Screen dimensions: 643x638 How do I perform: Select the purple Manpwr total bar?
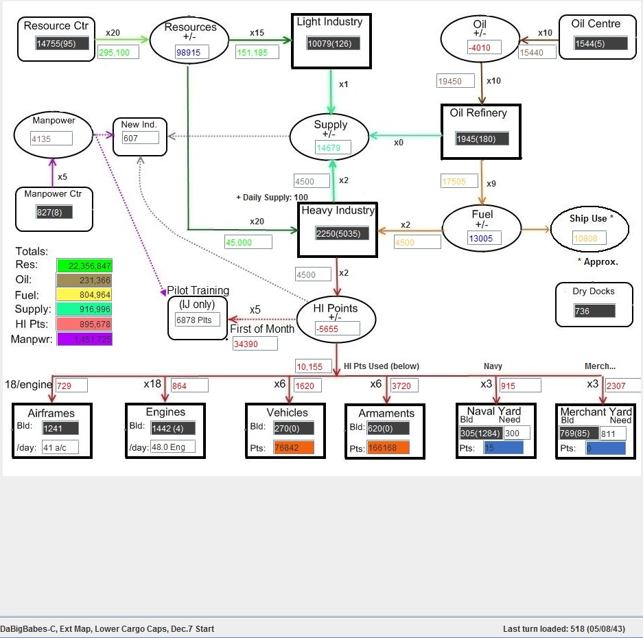click(84, 339)
